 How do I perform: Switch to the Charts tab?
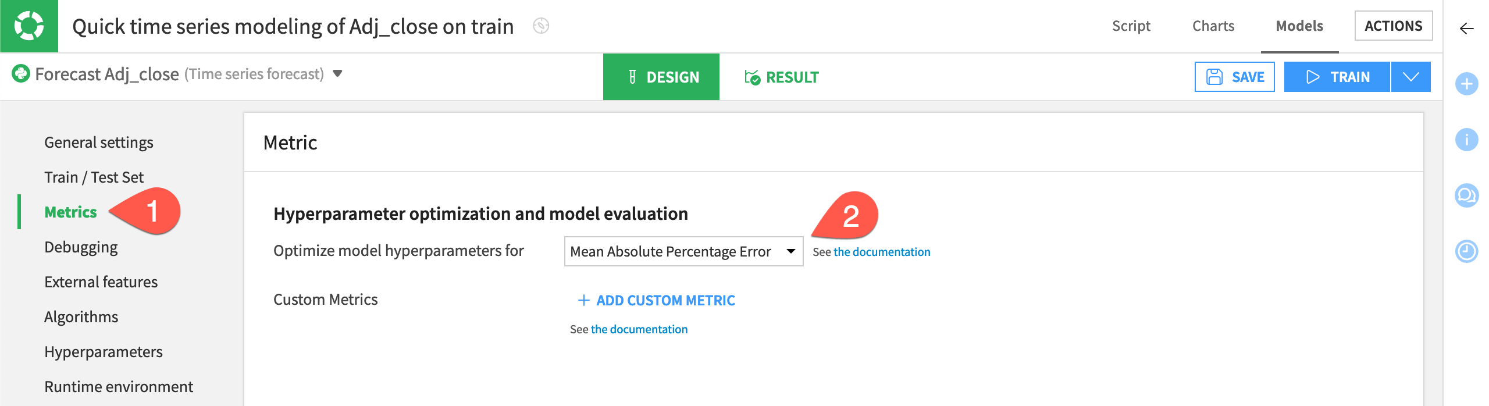tap(1213, 26)
